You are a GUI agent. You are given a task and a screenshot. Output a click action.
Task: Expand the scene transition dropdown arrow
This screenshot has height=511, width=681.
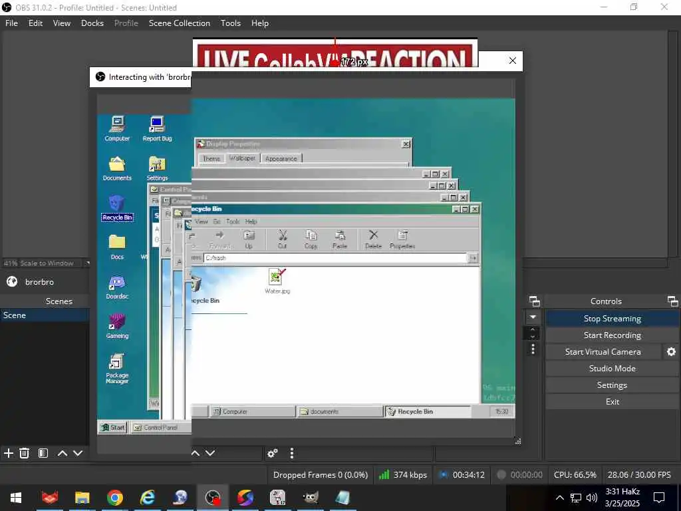tap(533, 317)
